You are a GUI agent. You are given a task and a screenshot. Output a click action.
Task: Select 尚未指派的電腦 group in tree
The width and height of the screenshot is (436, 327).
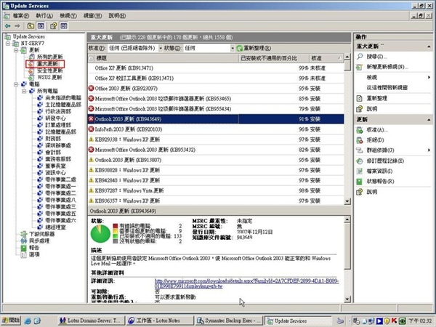click(x=63, y=97)
